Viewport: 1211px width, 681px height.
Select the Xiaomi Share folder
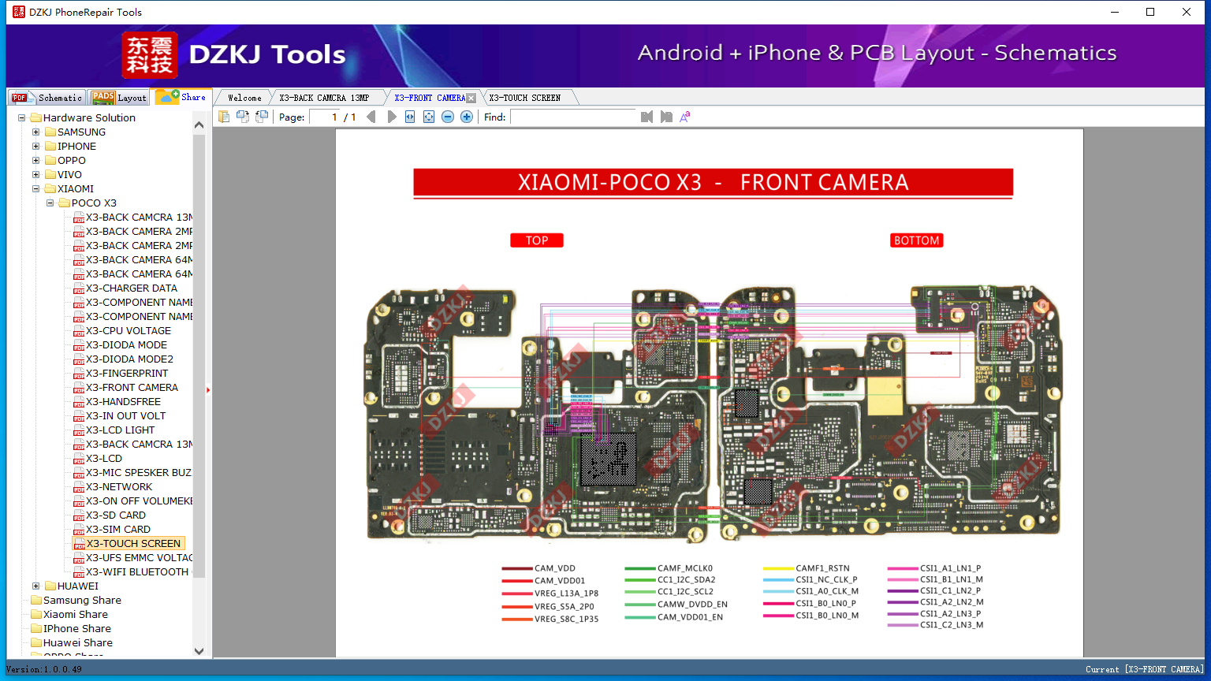(76, 615)
